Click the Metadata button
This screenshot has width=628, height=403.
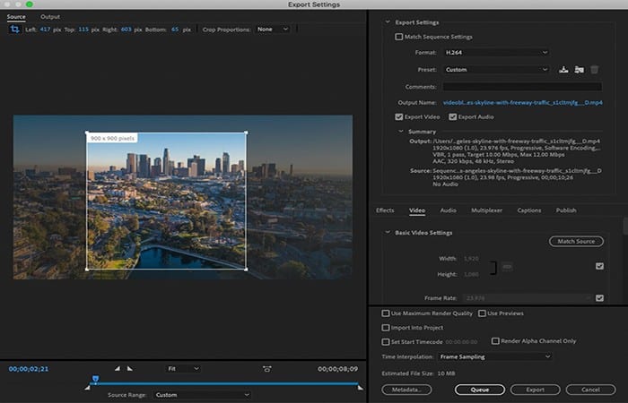pyautogui.click(x=406, y=390)
